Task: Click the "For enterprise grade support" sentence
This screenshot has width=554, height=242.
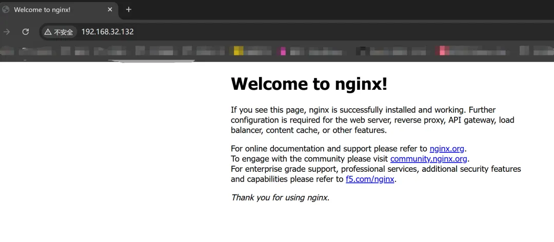Action: click(376, 174)
